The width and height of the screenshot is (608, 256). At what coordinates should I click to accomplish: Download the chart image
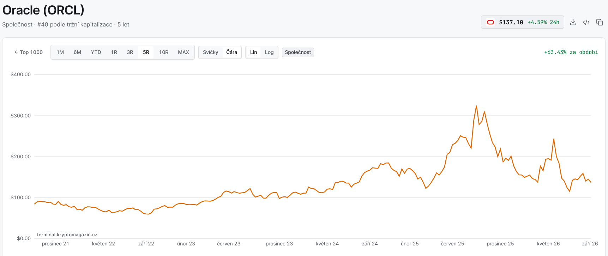[573, 22]
